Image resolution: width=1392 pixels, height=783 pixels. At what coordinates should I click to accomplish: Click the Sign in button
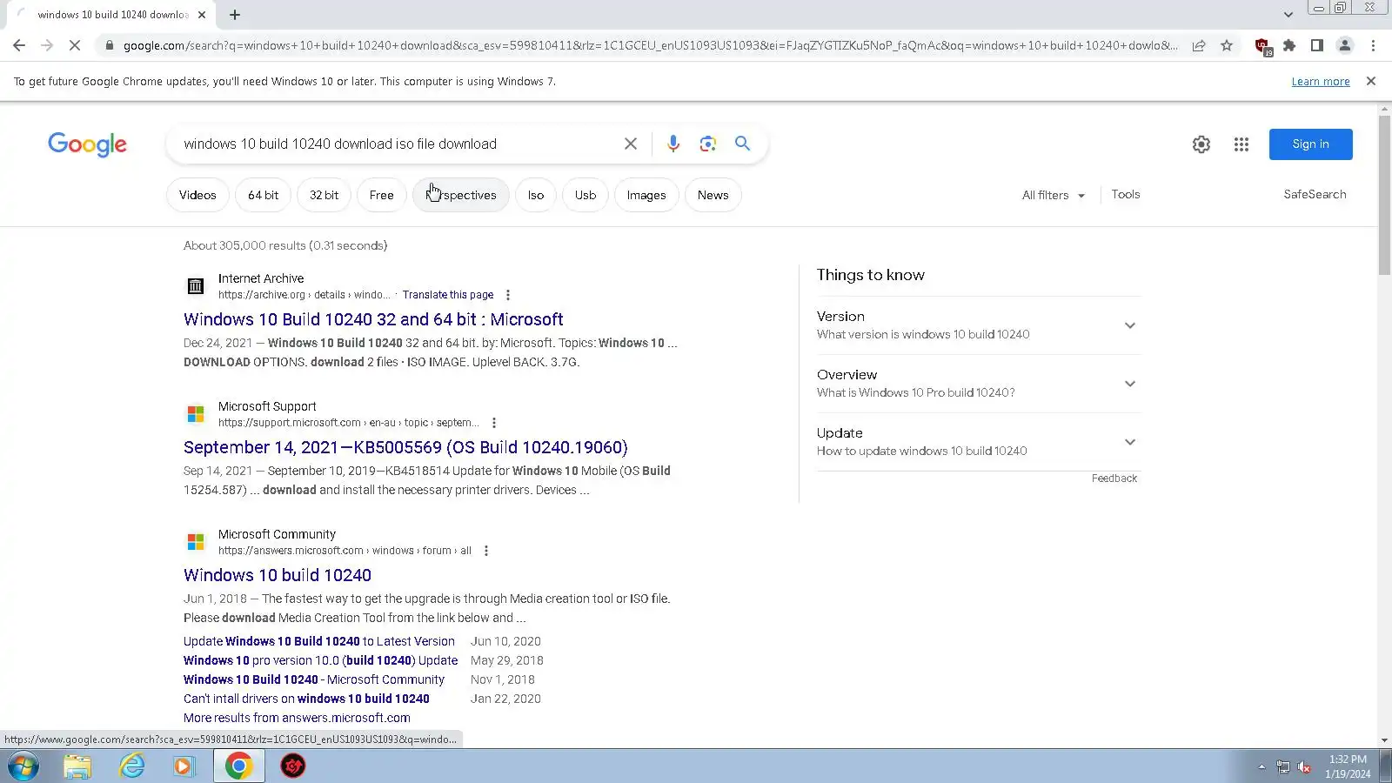(1310, 144)
